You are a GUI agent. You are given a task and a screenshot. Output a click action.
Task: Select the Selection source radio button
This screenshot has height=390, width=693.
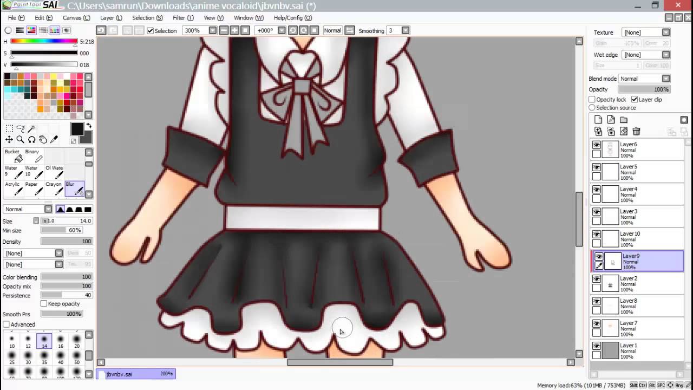click(x=592, y=108)
